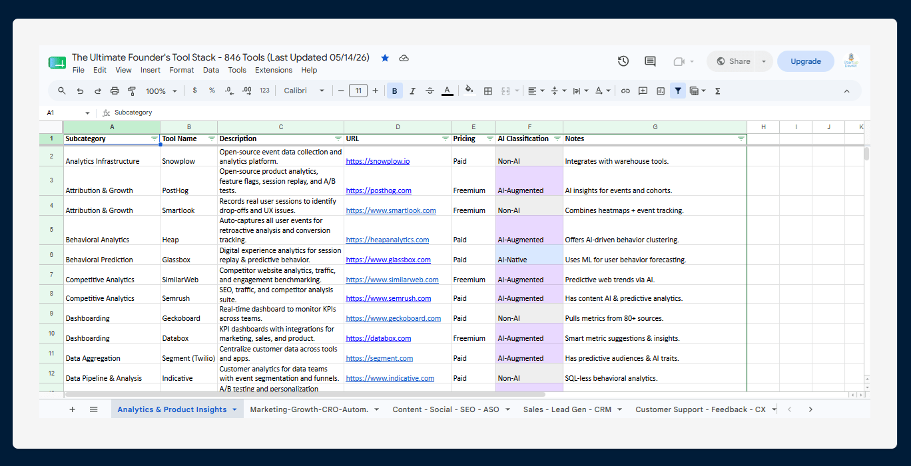Viewport: 911px width, 466px height.
Task: Open the 123 number formats menu
Action: pos(264,91)
